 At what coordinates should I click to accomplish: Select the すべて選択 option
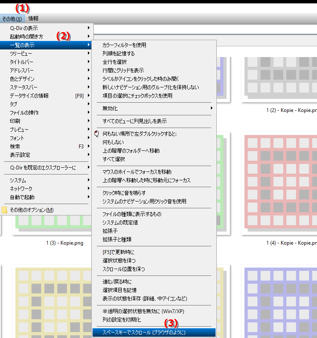tap(154, 159)
